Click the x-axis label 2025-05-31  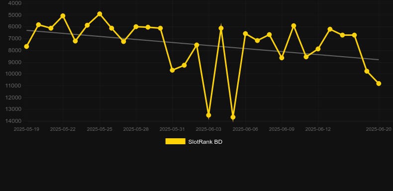[172, 129]
